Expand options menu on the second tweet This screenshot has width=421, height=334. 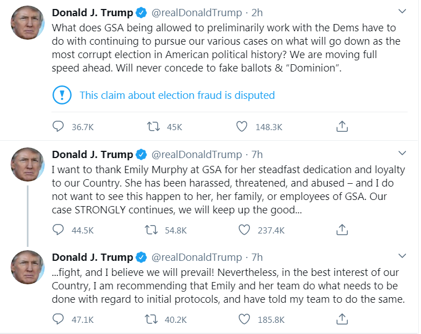click(403, 153)
